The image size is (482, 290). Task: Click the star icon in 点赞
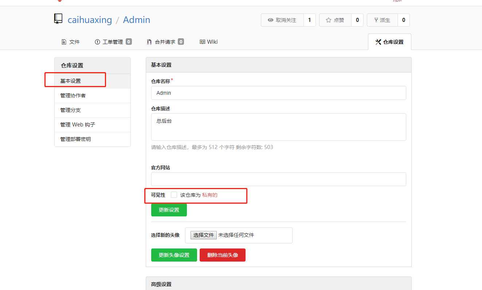point(328,20)
